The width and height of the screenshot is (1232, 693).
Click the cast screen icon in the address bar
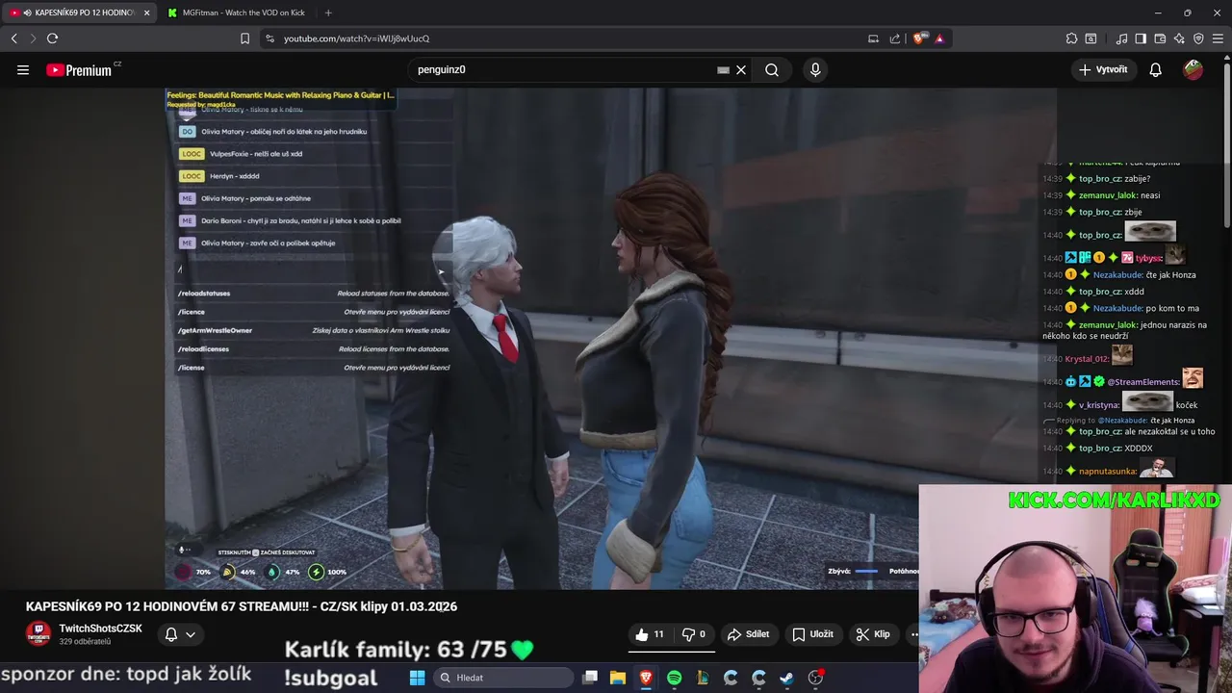click(x=873, y=38)
